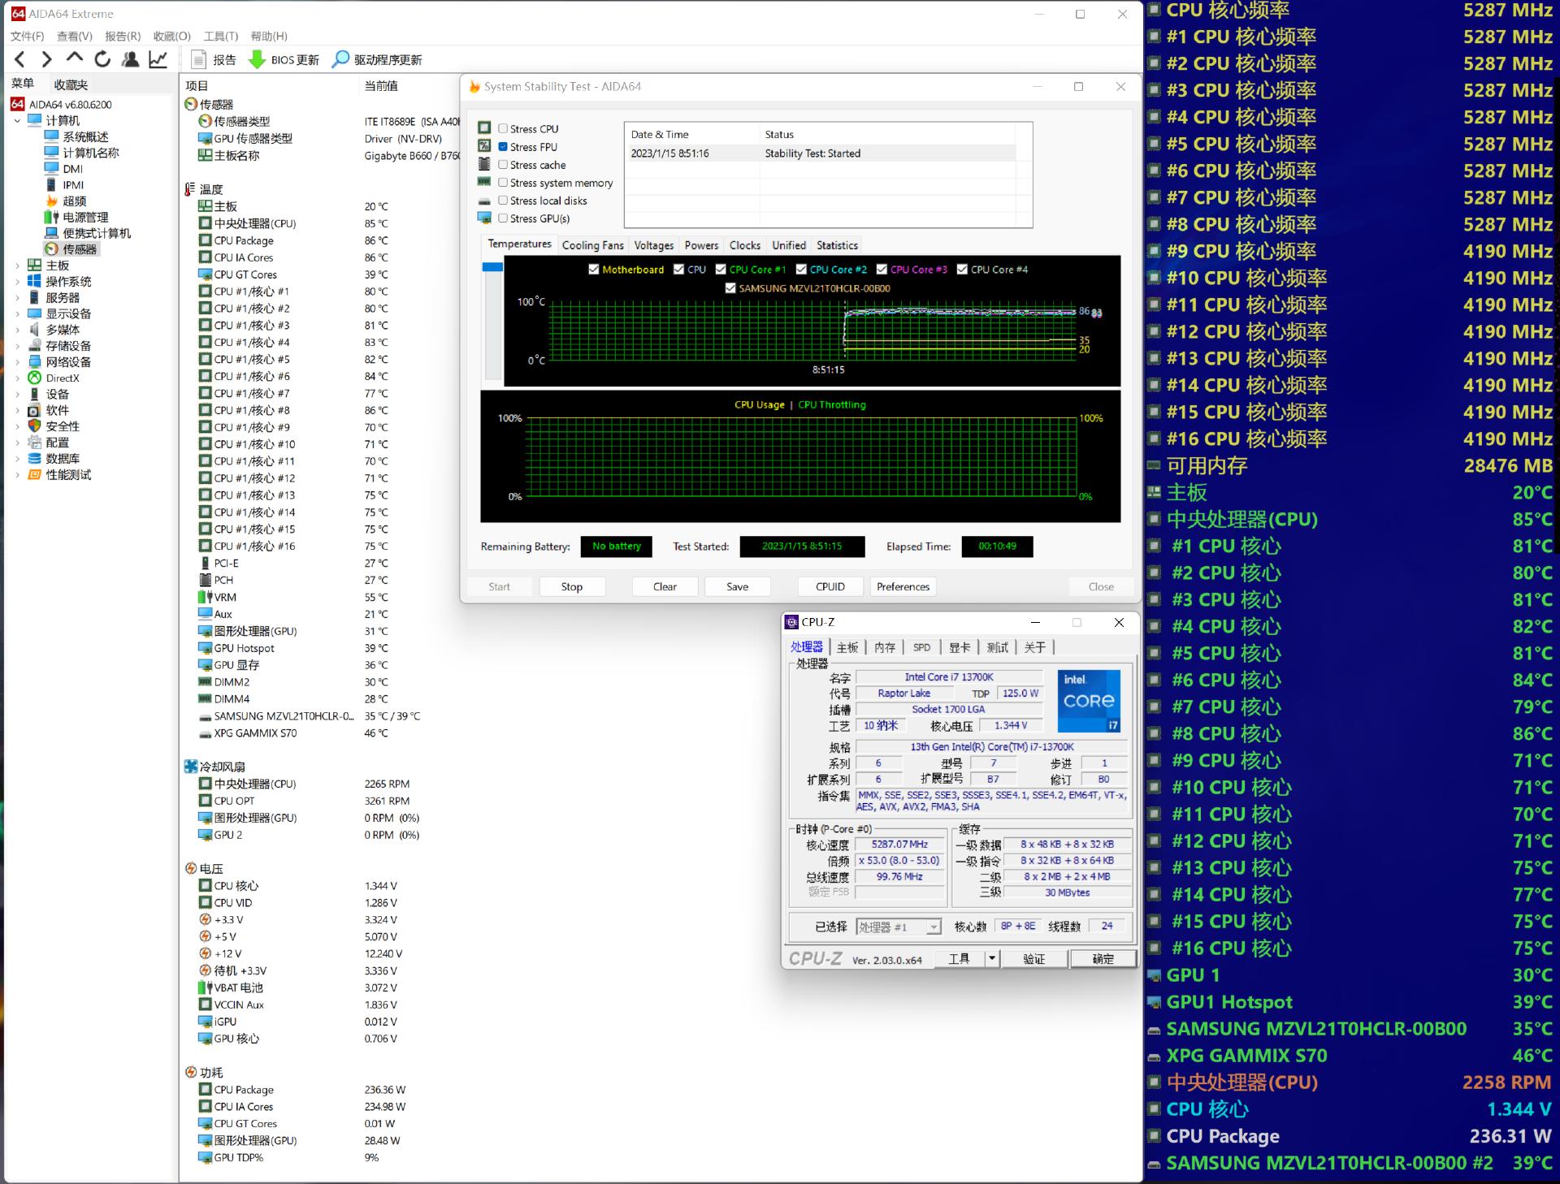Open the 工具(T) menu
1560x1184 pixels.
[x=220, y=36]
